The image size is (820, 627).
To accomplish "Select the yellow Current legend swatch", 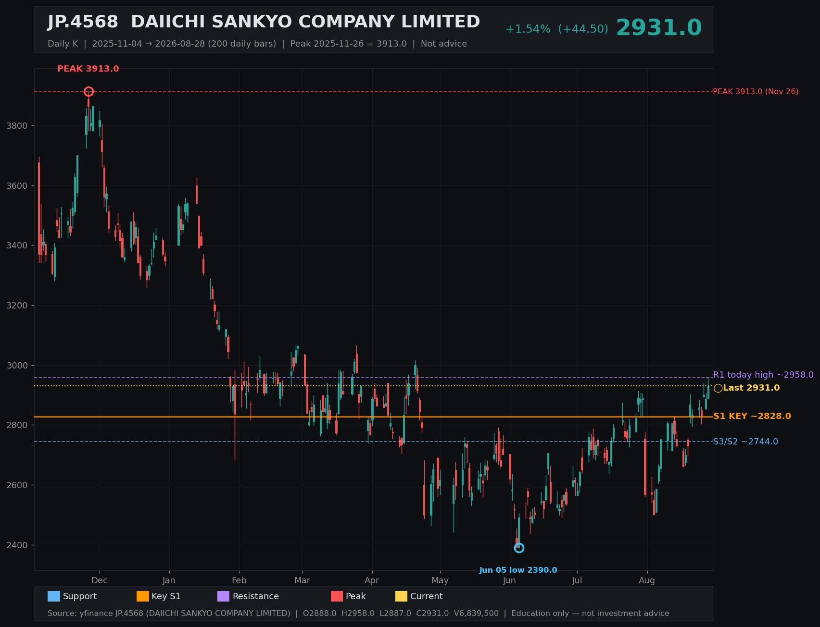I will pos(402,596).
